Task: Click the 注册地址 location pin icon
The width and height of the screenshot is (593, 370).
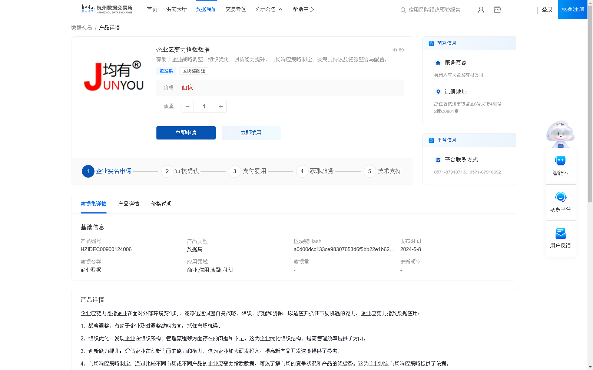Action: point(438,92)
